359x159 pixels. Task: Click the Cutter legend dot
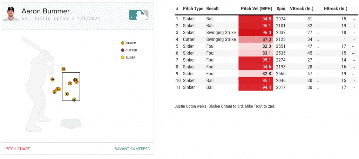point(122,50)
